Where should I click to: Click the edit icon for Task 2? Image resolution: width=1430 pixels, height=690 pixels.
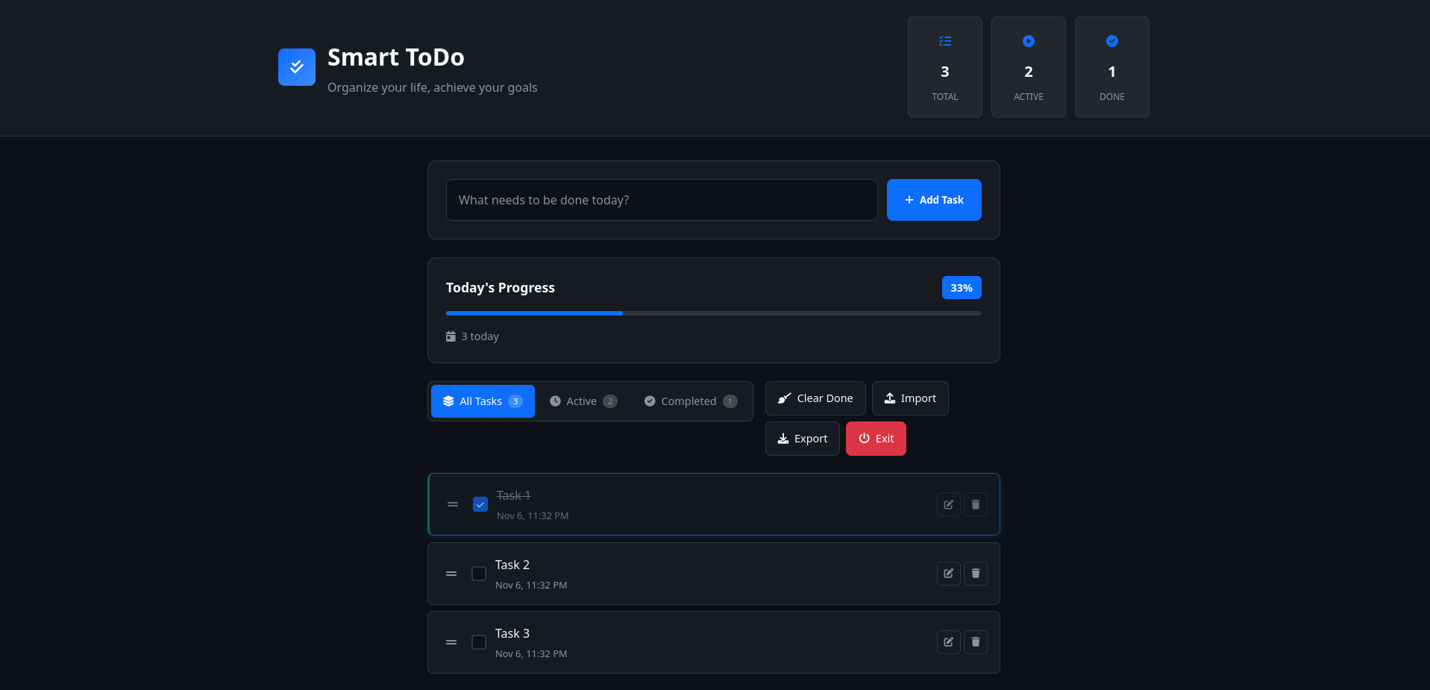point(948,574)
